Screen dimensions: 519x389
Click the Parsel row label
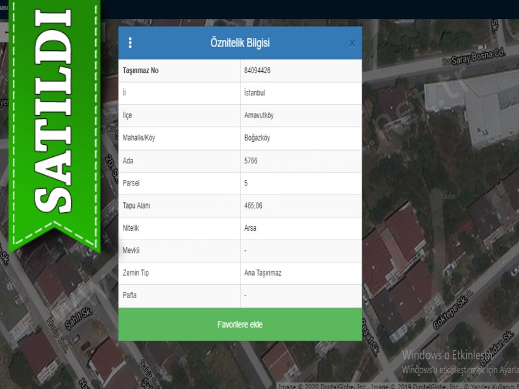pyautogui.click(x=131, y=183)
